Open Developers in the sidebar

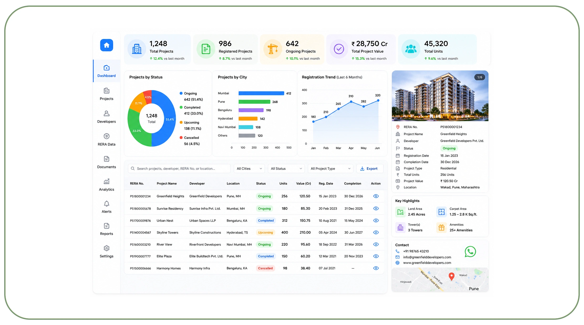[106, 117]
